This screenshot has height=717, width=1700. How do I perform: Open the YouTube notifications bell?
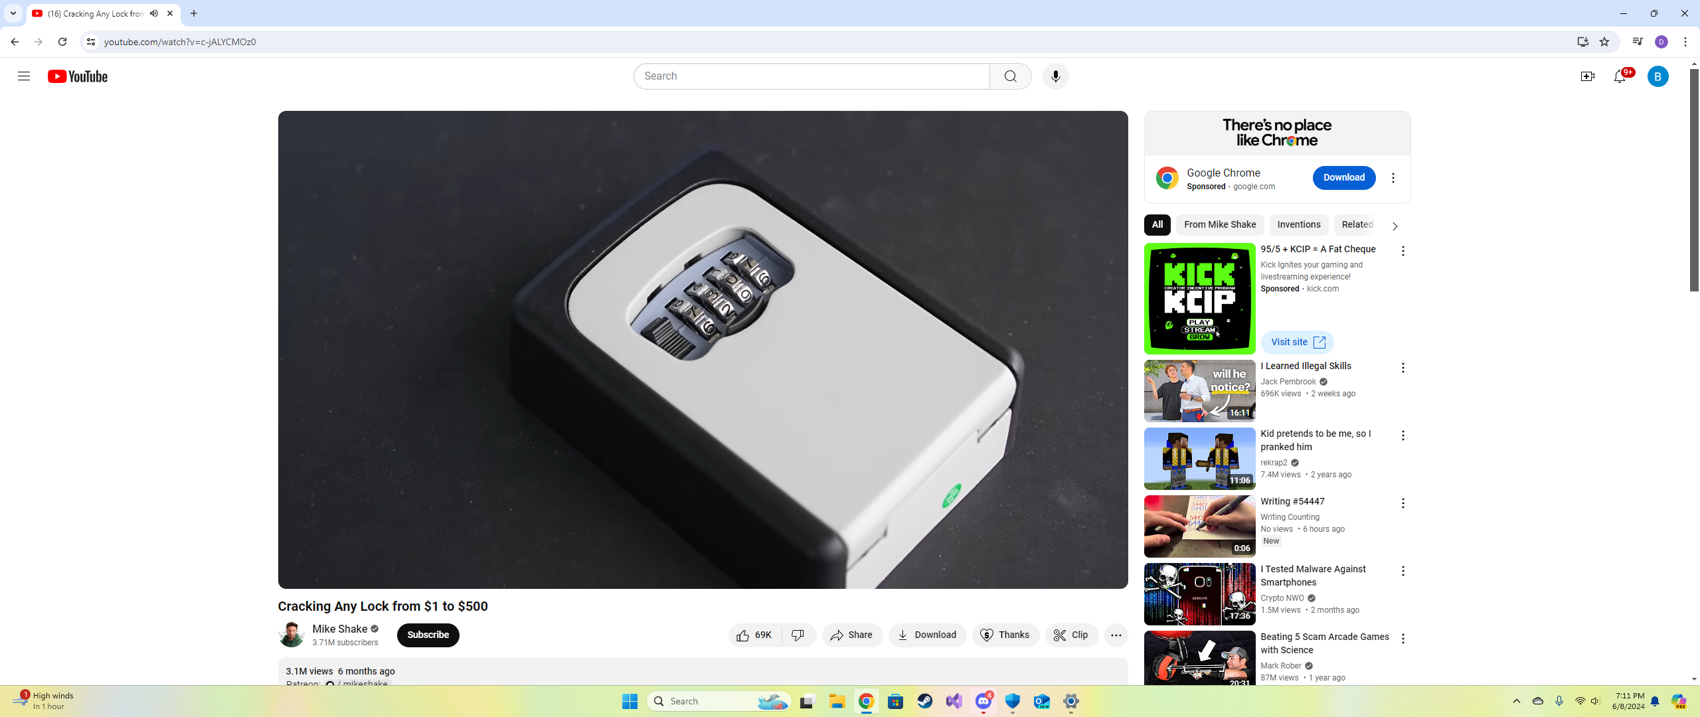point(1620,76)
